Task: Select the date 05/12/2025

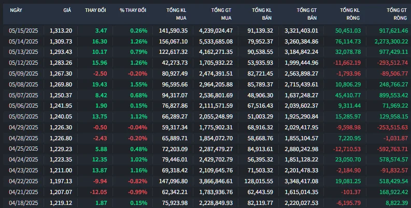Action: 23,63
